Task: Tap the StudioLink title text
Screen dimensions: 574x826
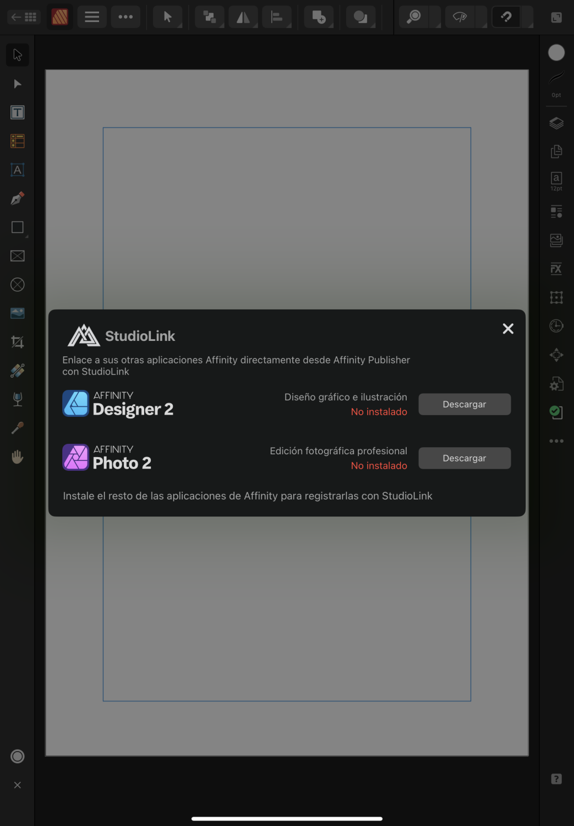Action: click(x=140, y=336)
